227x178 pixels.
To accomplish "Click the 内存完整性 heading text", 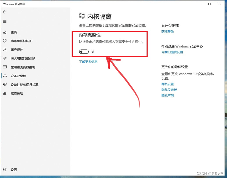I will pos(89,35).
